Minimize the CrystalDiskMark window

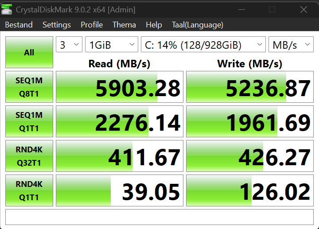(x=241, y=10)
